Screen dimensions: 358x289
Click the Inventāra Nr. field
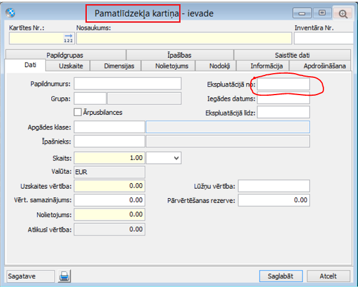click(324, 38)
